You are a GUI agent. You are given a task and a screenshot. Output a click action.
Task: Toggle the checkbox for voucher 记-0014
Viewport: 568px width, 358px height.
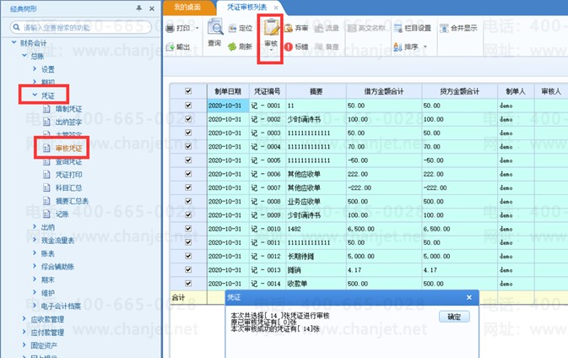[x=188, y=284]
